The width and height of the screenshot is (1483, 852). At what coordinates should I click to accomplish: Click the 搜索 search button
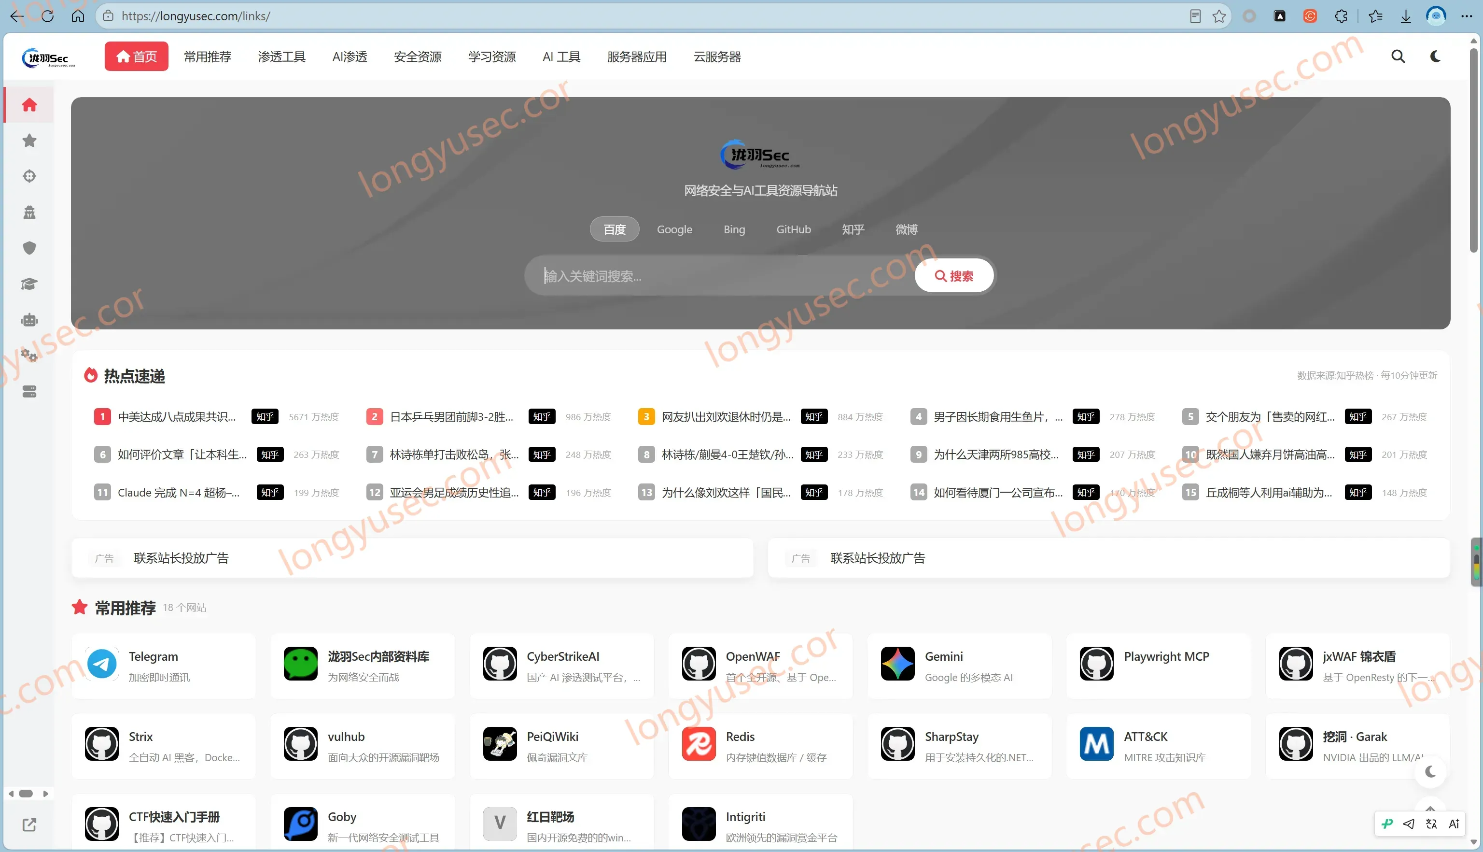tap(954, 275)
